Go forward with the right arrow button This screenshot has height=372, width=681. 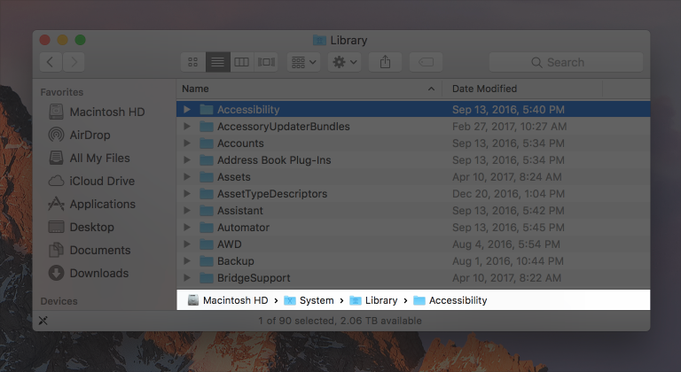click(x=74, y=62)
